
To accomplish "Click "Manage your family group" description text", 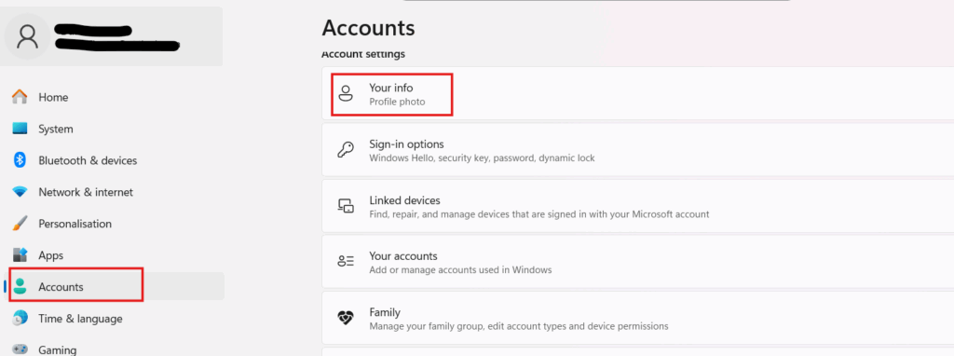I will tap(519, 326).
